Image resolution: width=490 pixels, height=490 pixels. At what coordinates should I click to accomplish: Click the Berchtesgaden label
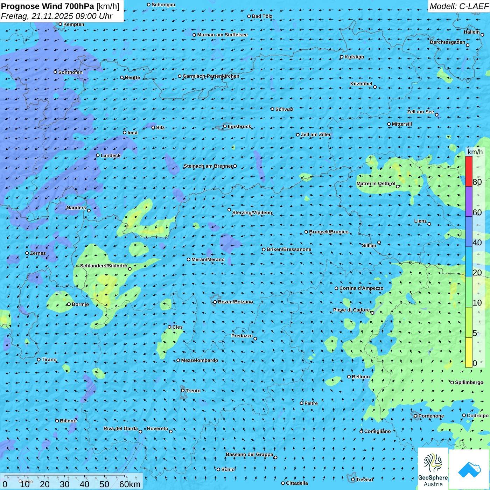click(x=448, y=42)
